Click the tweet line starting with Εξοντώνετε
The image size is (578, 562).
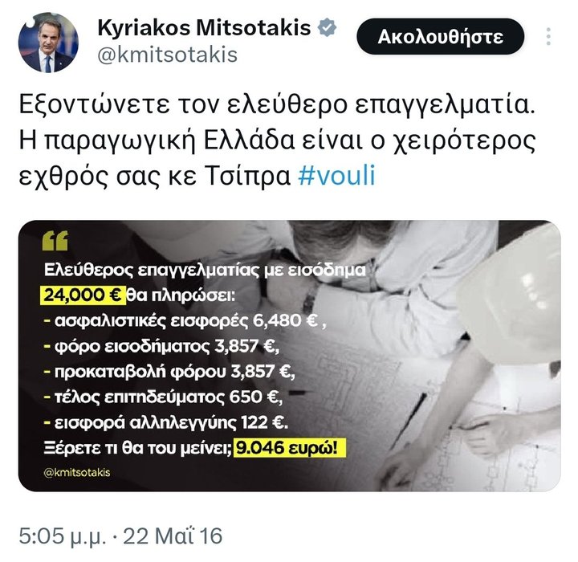click(276, 105)
